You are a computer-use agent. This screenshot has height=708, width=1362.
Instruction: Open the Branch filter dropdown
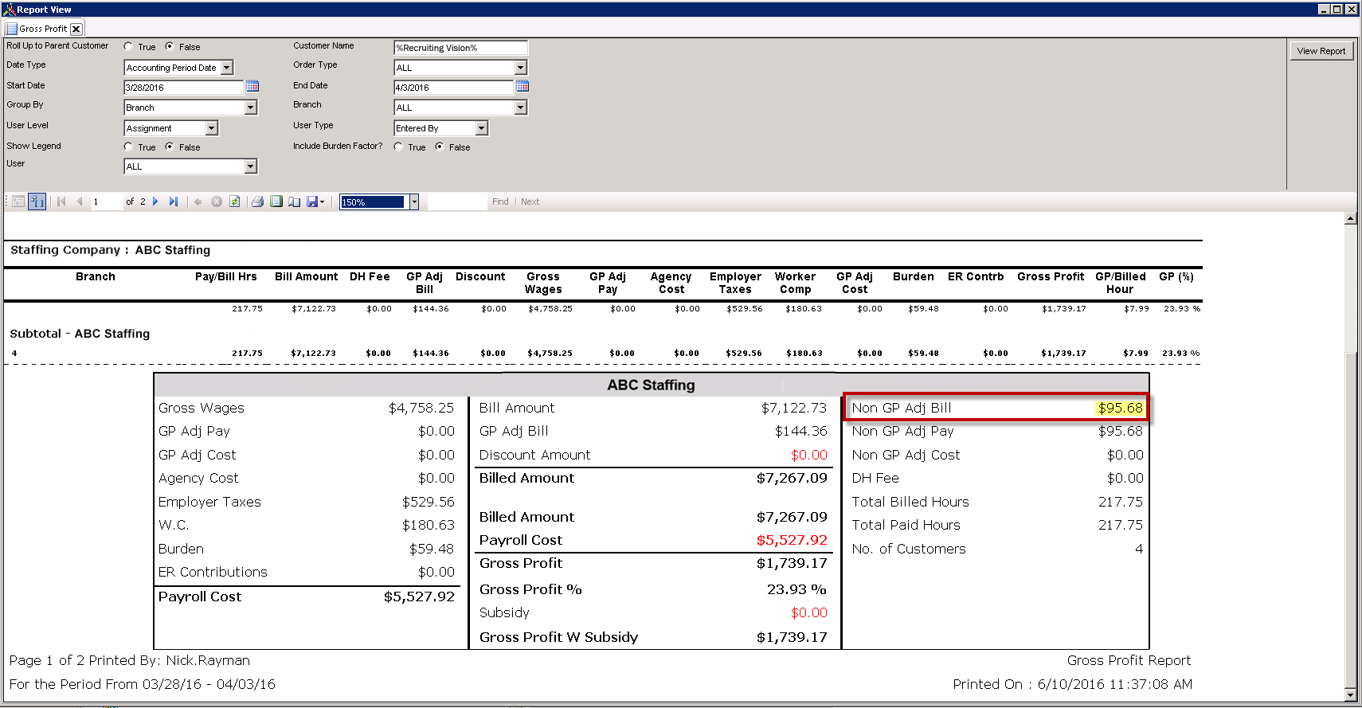pyautogui.click(x=521, y=108)
